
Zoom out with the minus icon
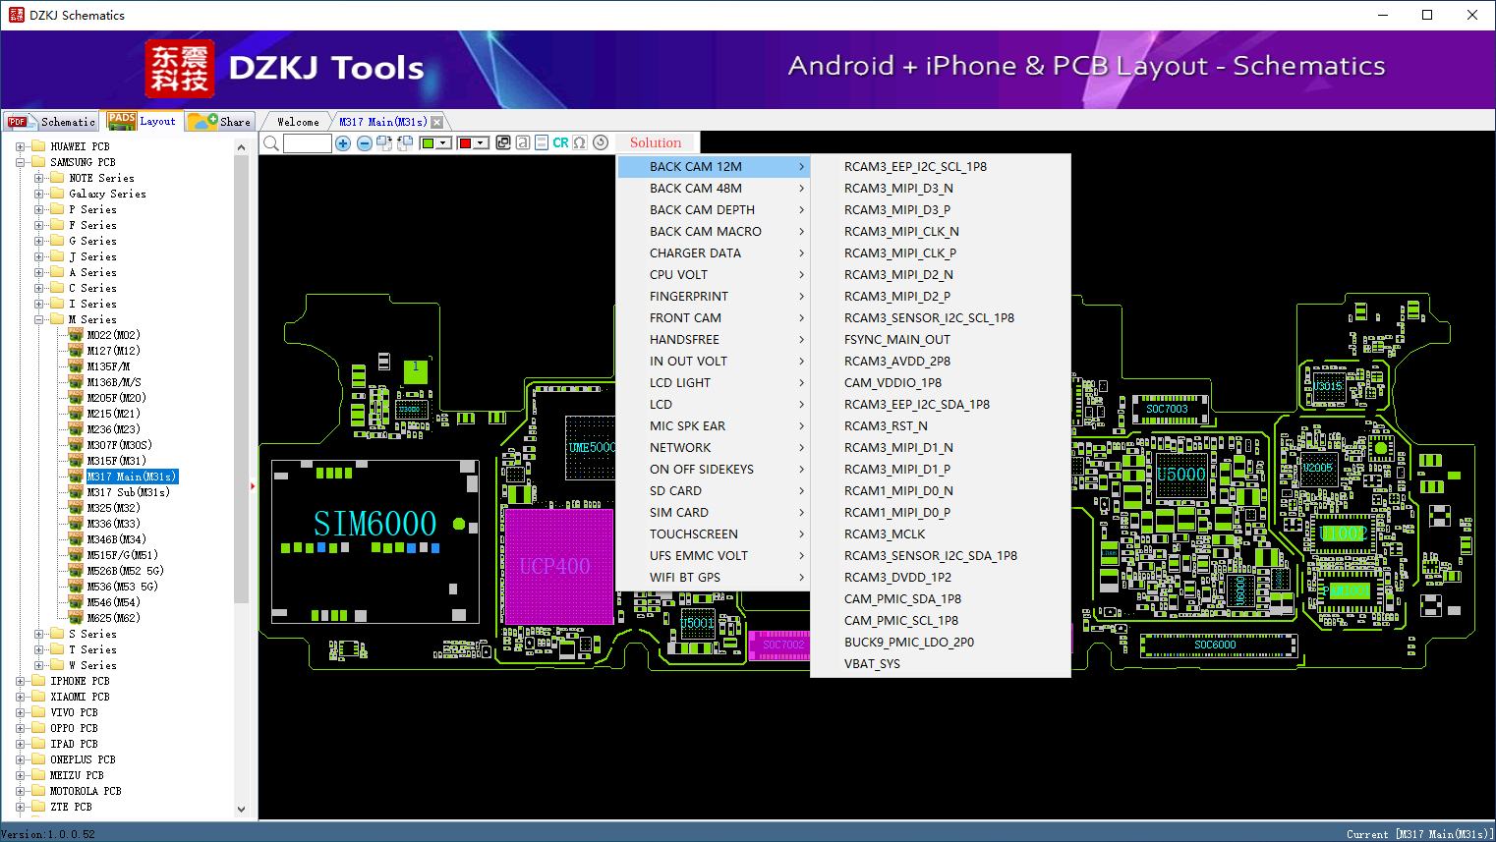pos(364,143)
